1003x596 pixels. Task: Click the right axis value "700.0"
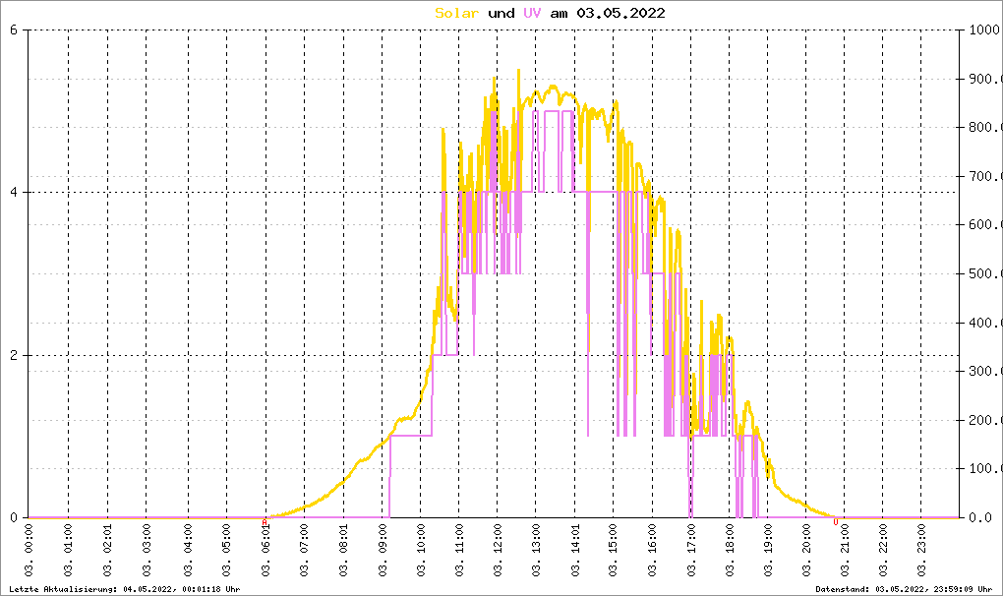pos(985,176)
